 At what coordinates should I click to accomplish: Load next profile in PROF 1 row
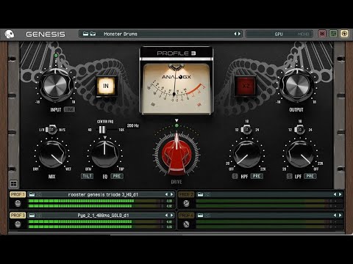(x=171, y=194)
